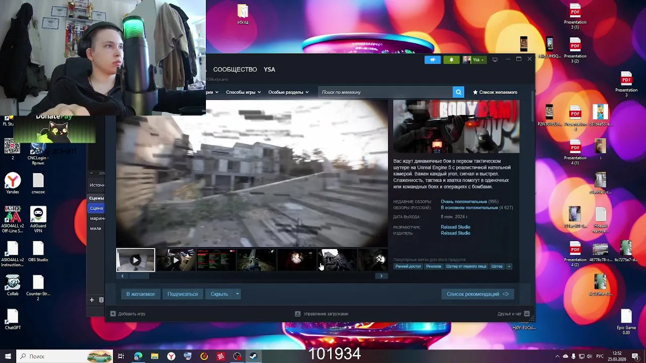Open Collab desktop icon
This screenshot has height=363, width=646.
click(13, 285)
